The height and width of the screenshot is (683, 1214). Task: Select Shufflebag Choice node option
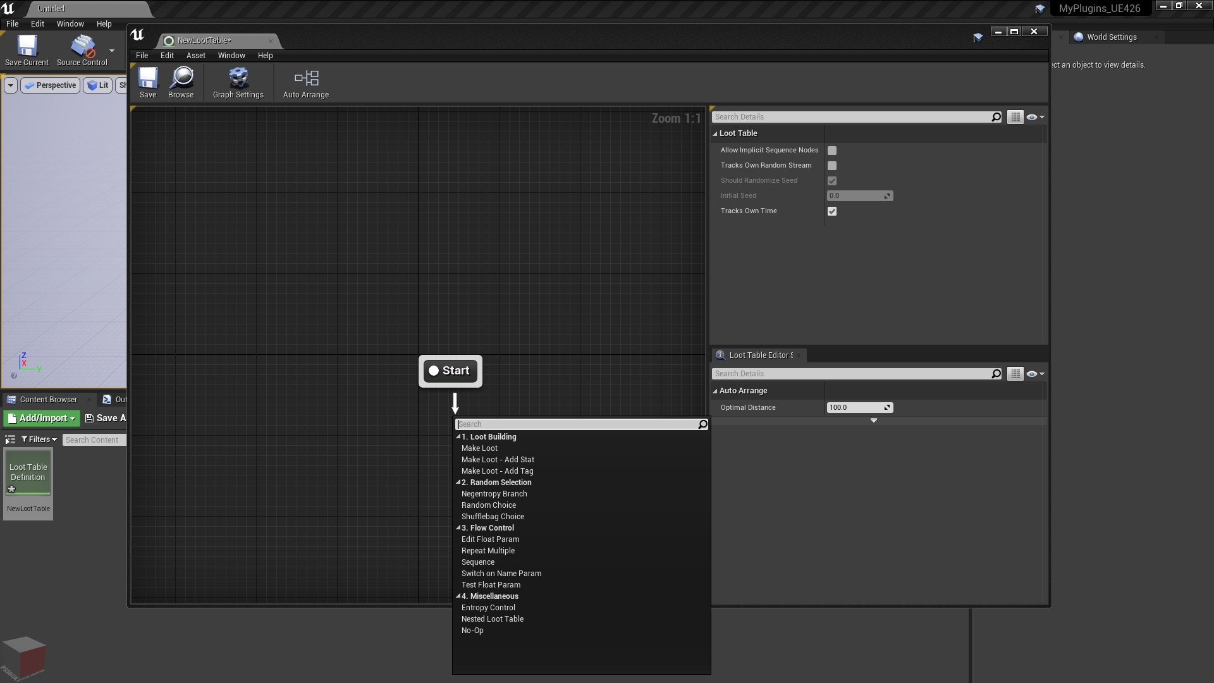point(493,516)
